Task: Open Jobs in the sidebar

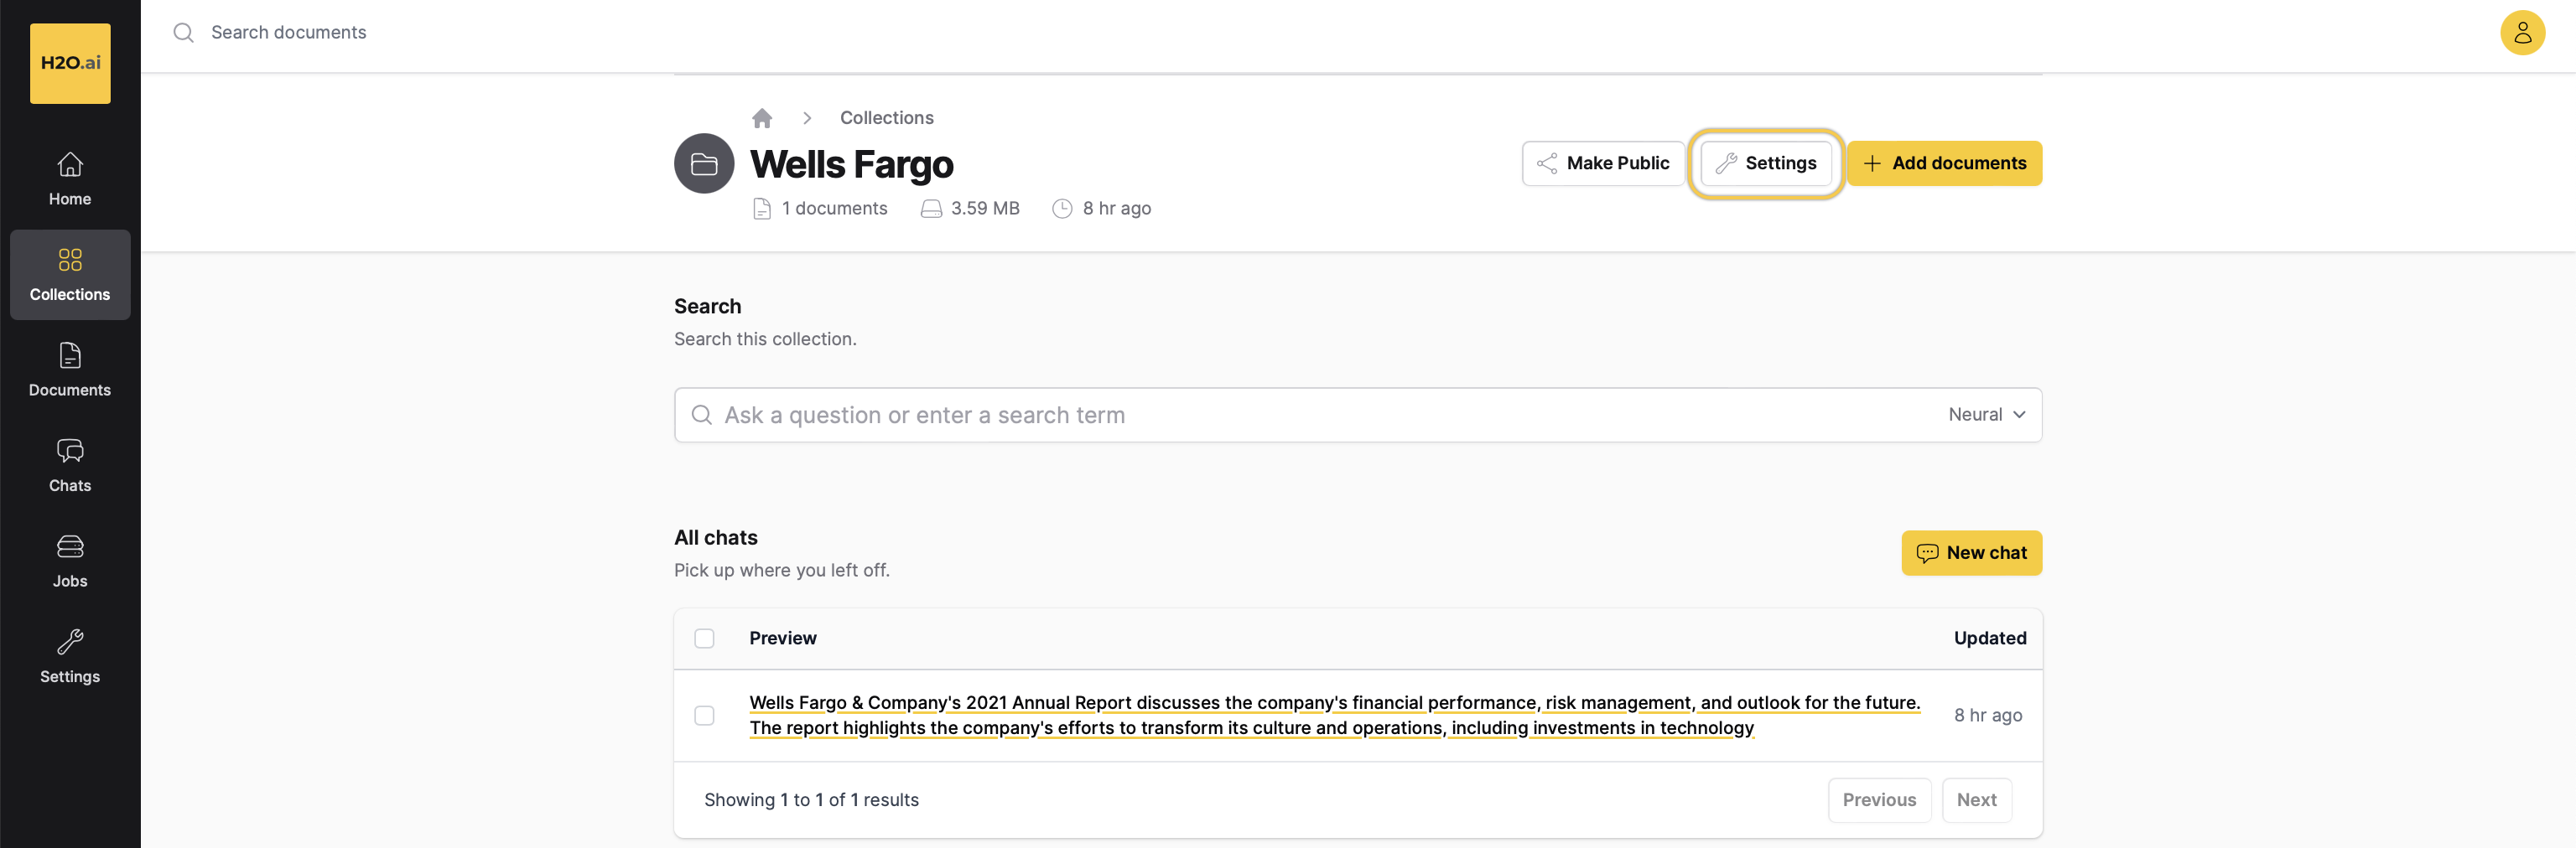Action: pyautogui.click(x=70, y=561)
